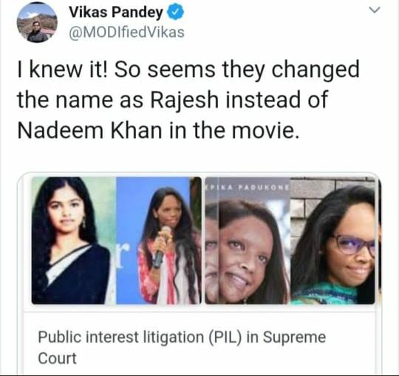Expand the tweet options chevron
This screenshot has height=376, width=399.
point(375,10)
